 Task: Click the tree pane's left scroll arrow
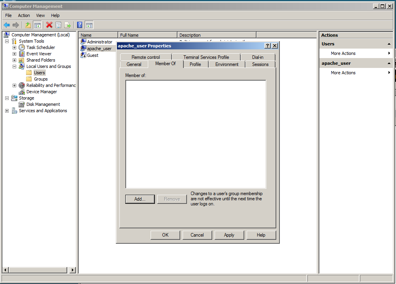(5, 270)
